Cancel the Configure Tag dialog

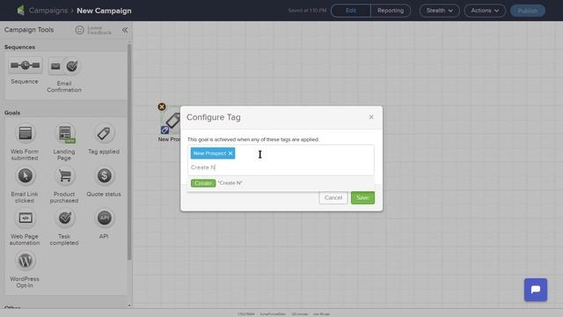click(x=333, y=197)
